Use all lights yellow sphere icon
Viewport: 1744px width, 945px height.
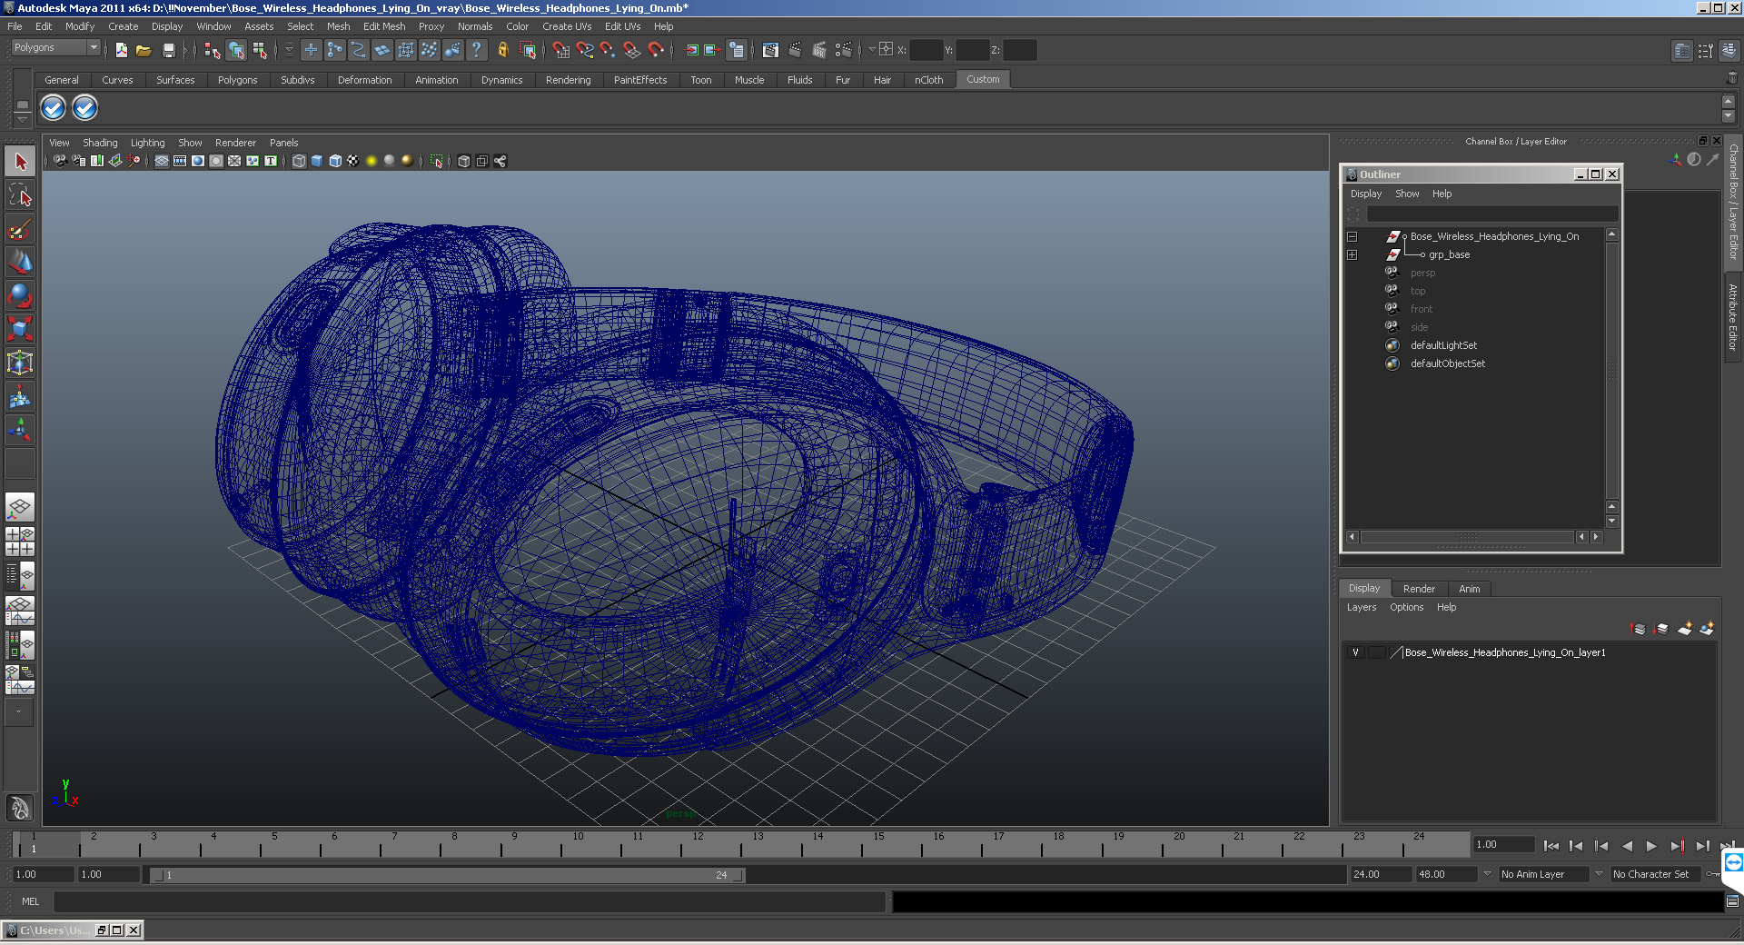371,161
